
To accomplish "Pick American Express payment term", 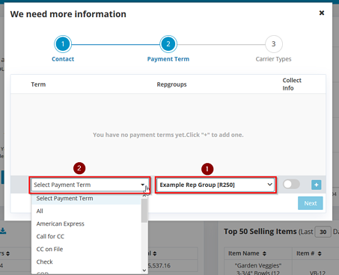I will tap(86, 224).
